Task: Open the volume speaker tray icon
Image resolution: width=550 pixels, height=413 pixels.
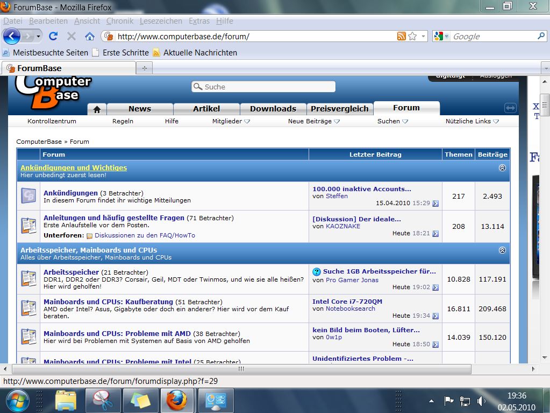Action: (481, 401)
